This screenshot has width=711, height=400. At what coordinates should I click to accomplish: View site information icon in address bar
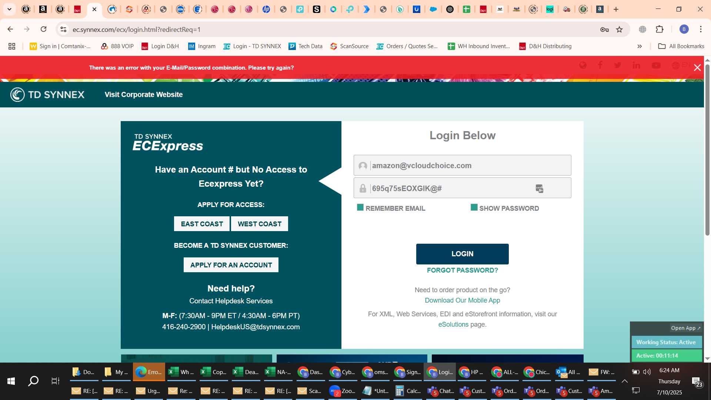(x=63, y=30)
